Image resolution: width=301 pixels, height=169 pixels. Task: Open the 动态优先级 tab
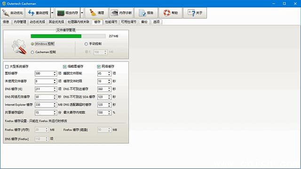[38, 22]
